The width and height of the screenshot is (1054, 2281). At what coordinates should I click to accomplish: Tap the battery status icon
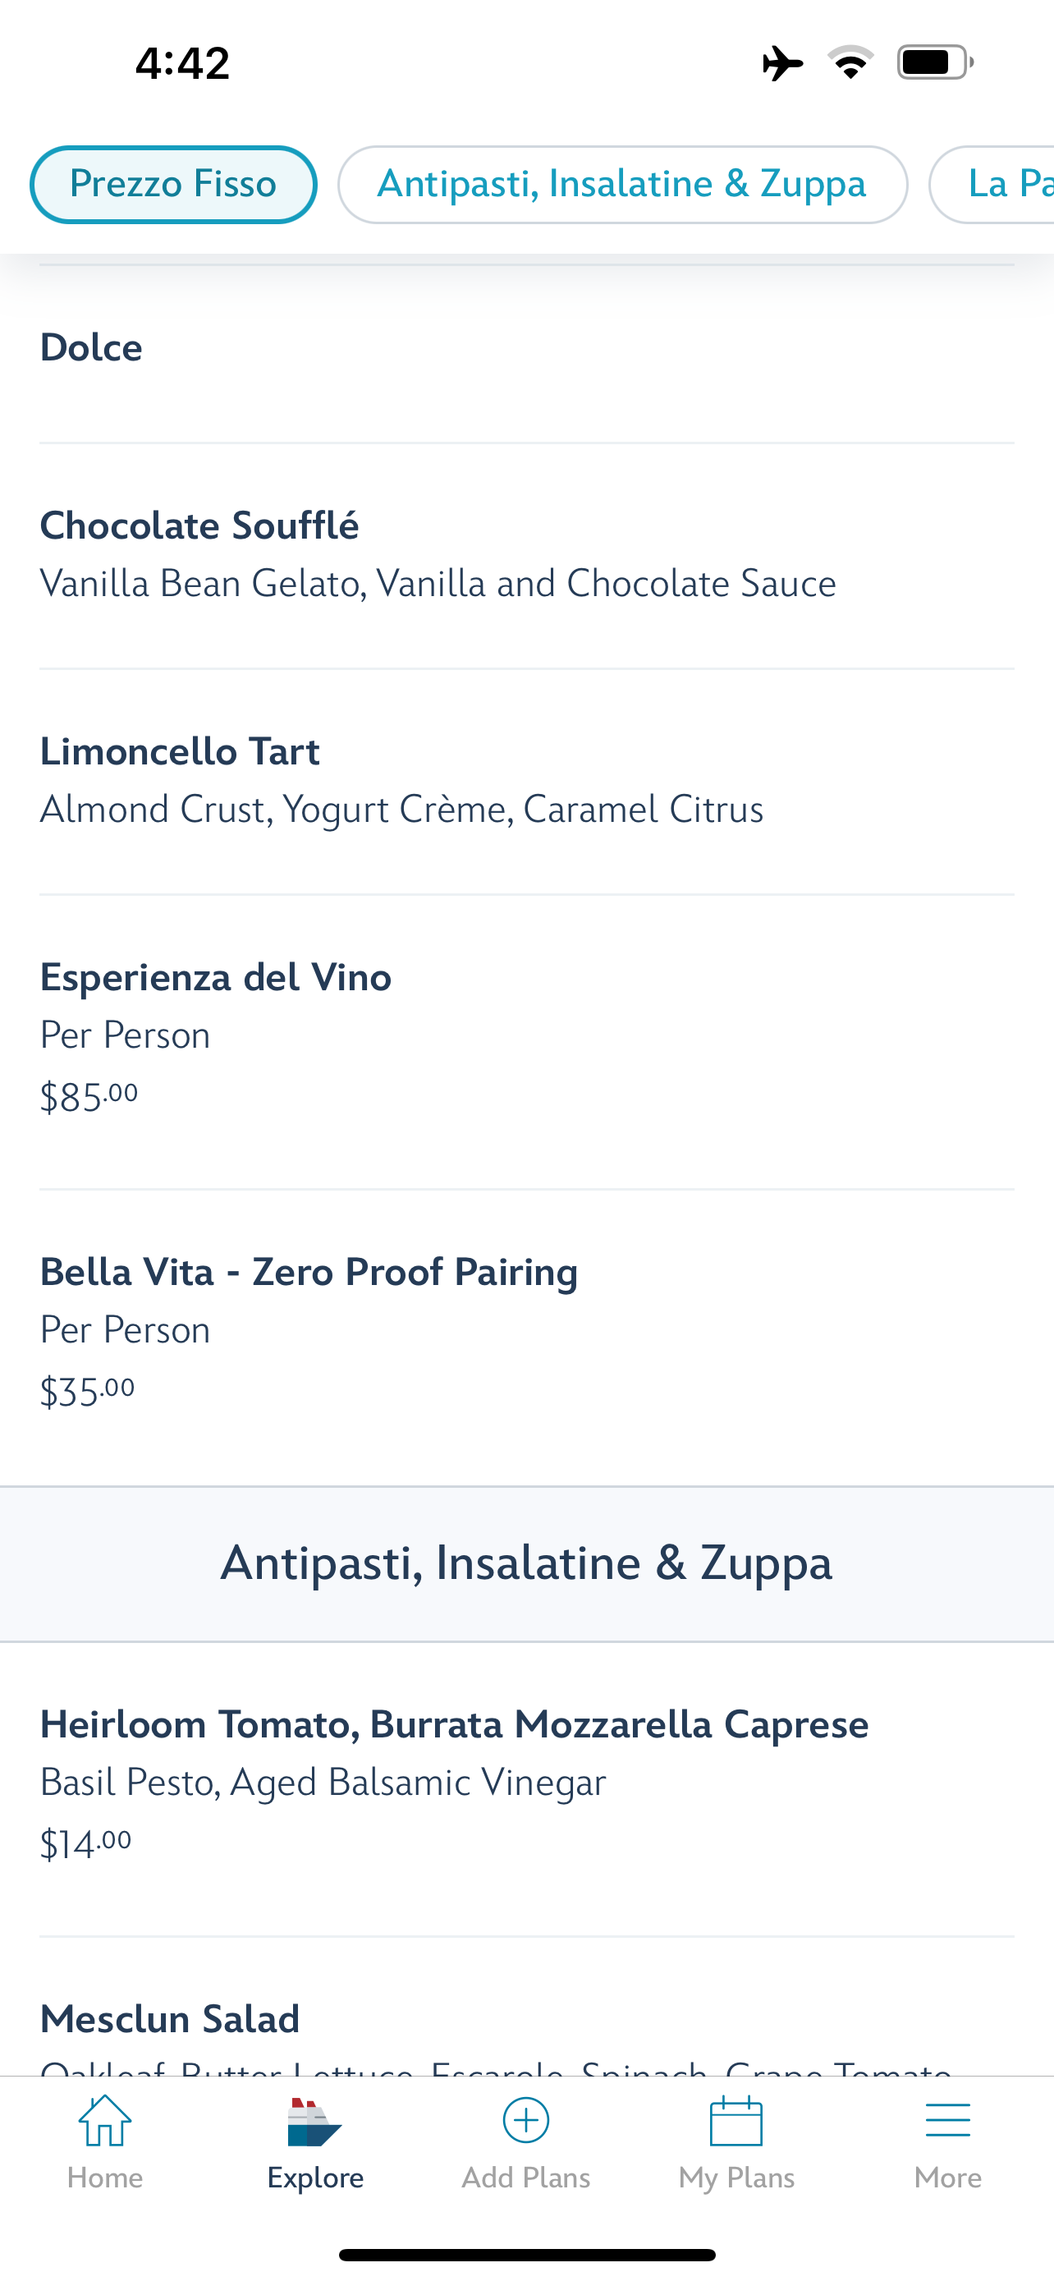click(x=934, y=63)
